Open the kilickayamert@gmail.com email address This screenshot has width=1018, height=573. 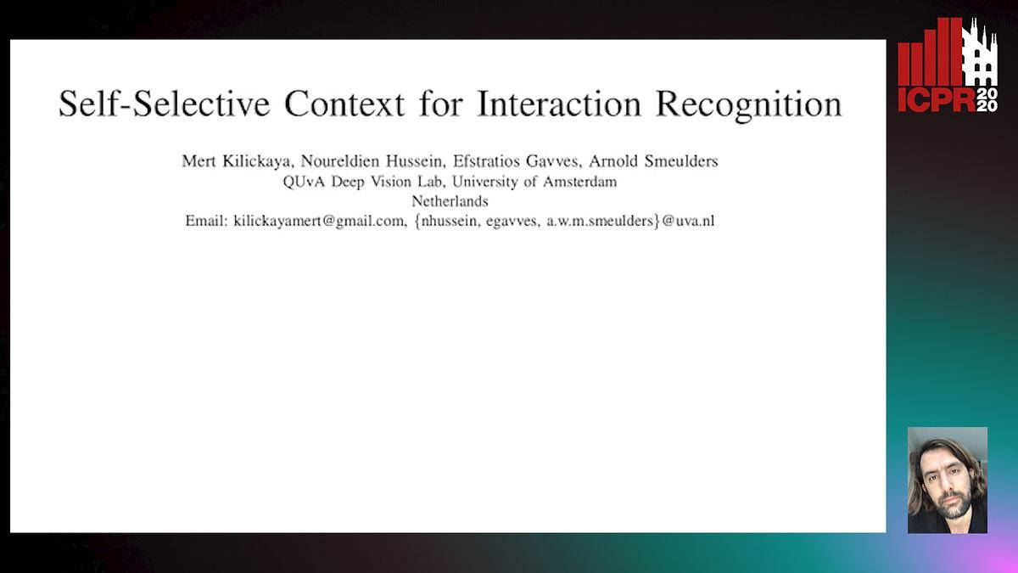pos(314,222)
